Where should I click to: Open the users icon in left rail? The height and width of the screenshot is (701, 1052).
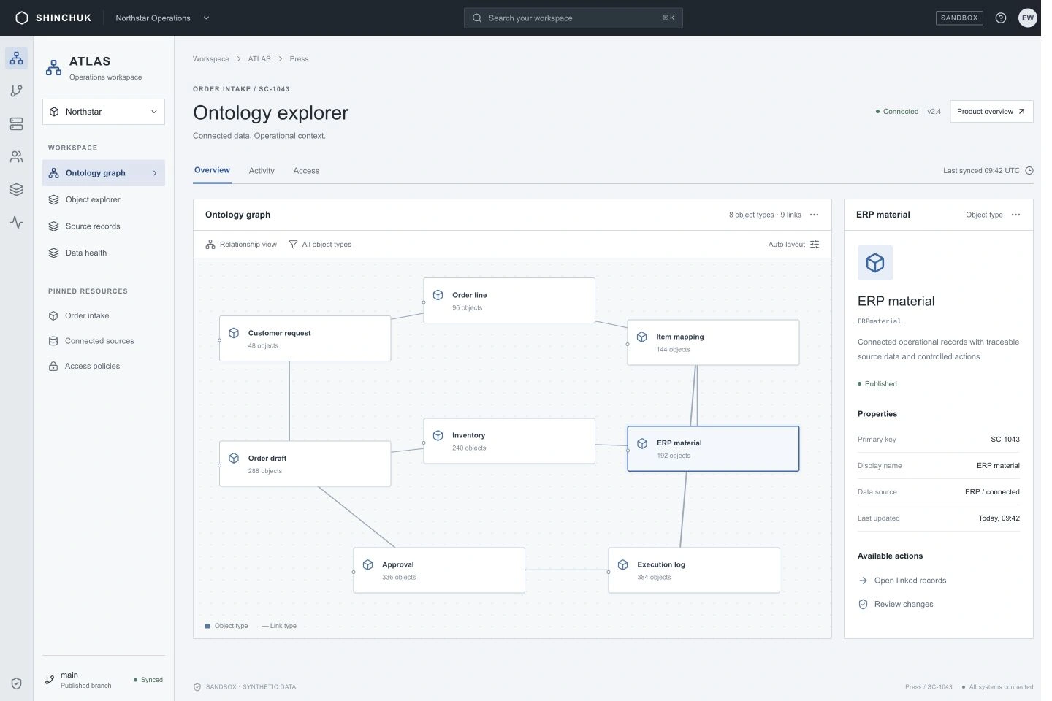tap(16, 156)
